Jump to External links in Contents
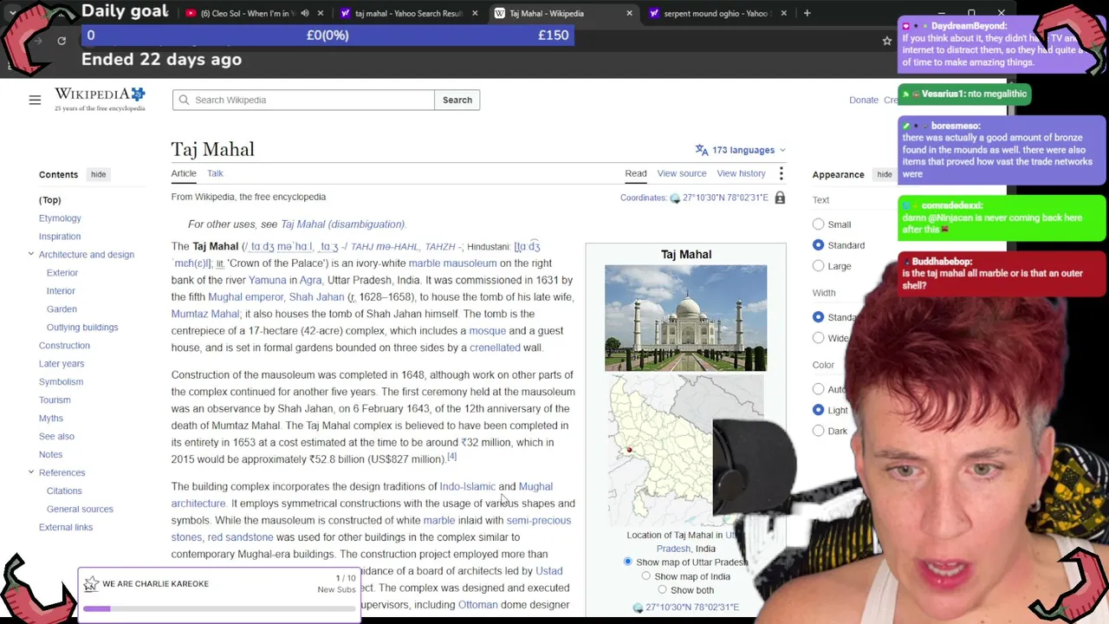The height and width of the screenshot is (624, 1109). click(66, 528)
